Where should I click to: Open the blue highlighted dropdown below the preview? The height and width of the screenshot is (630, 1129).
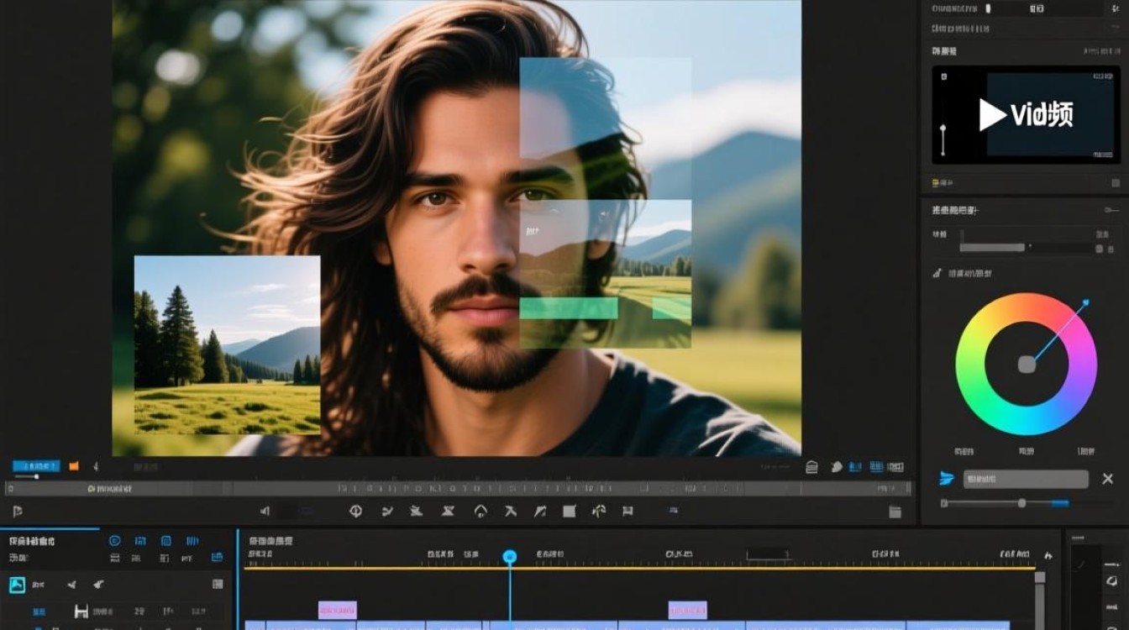click(x=36, y=465)
